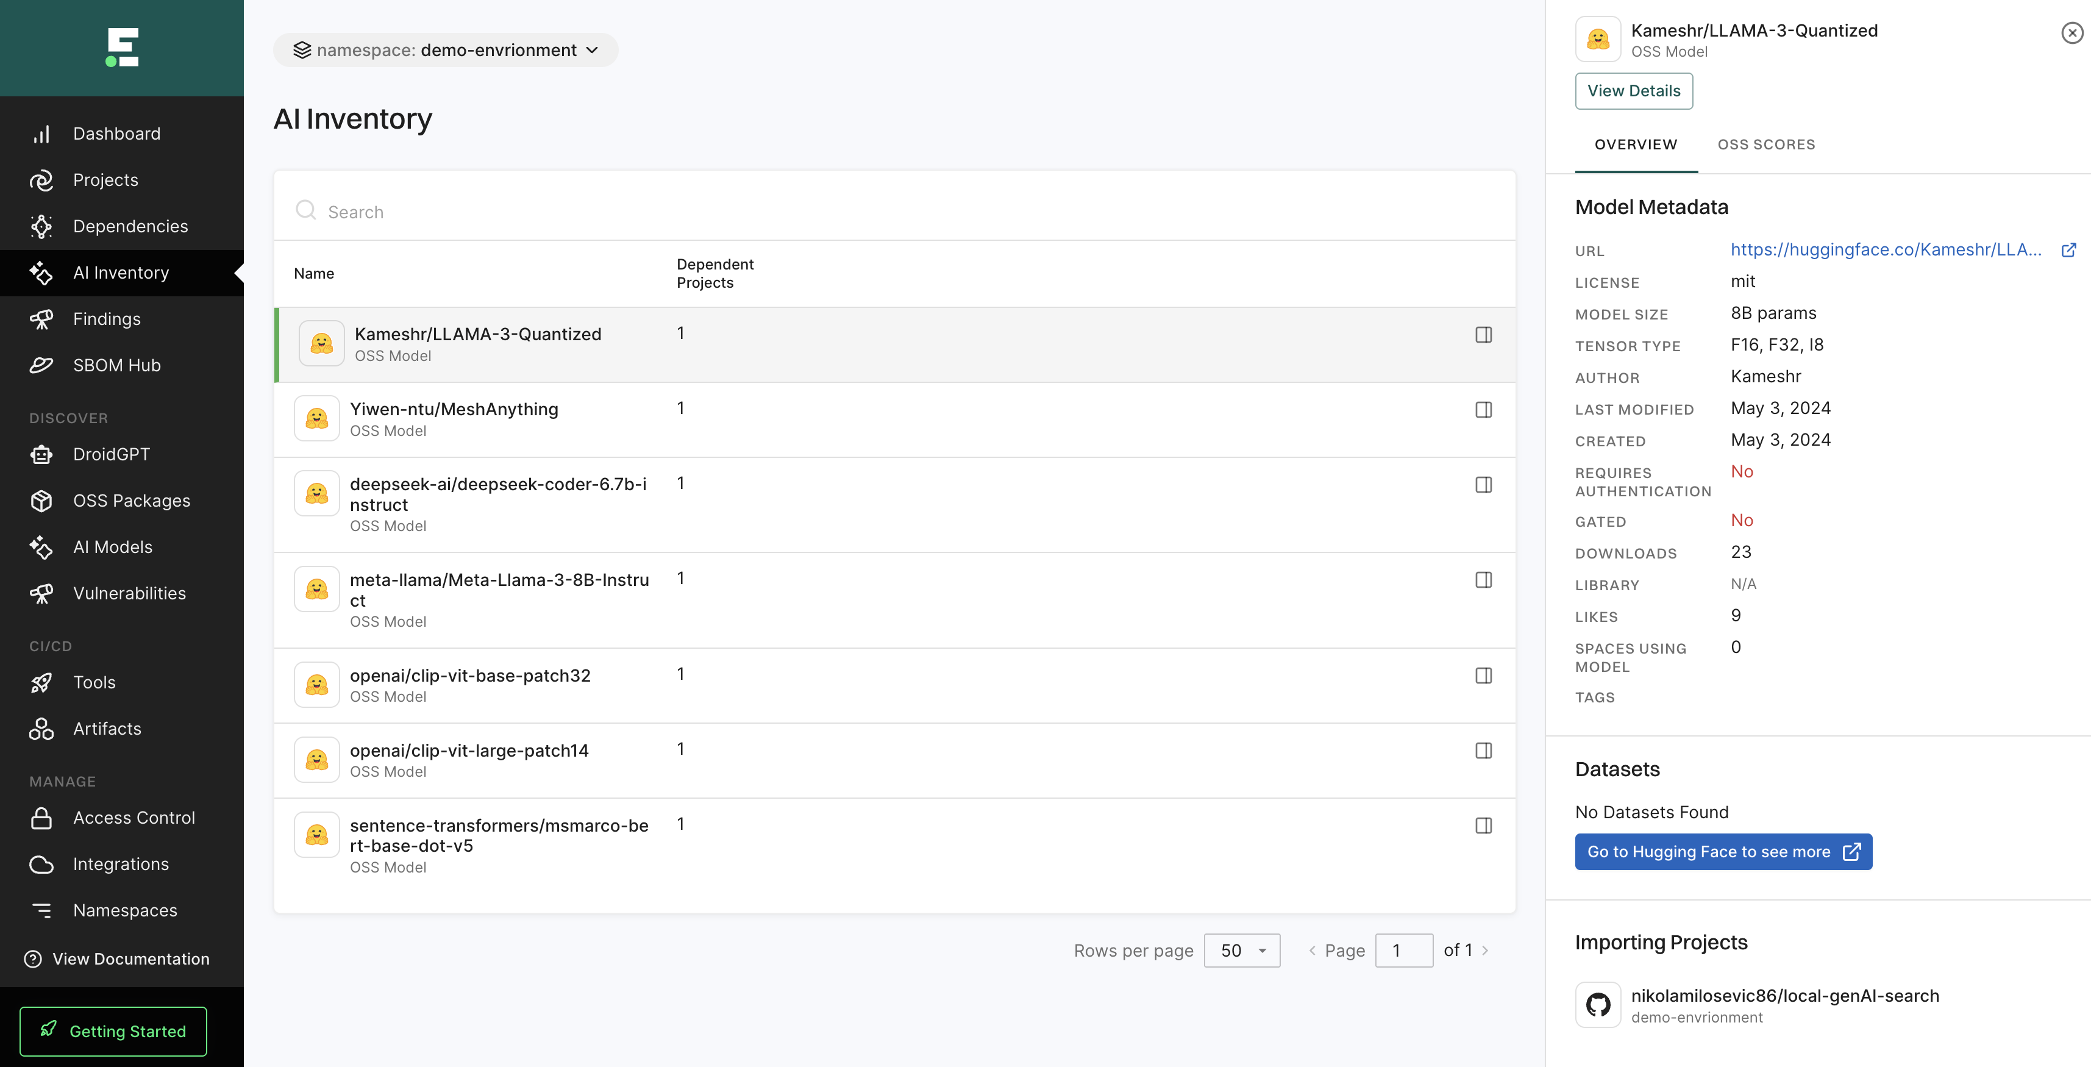Click the Projects spiral icon

[x=41, y=180]
